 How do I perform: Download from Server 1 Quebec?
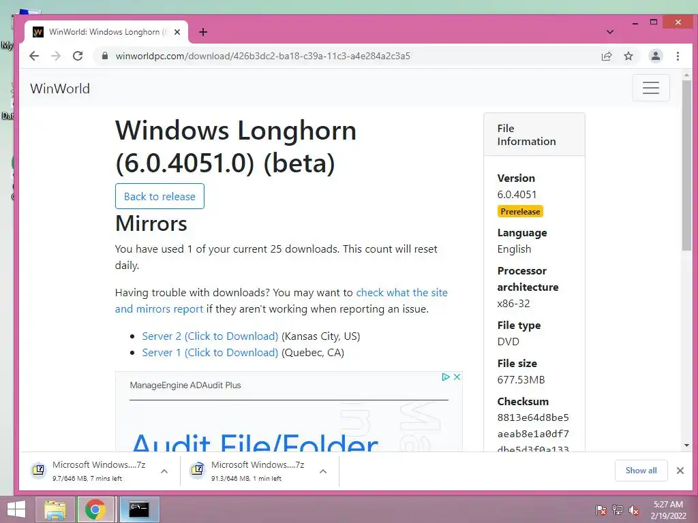[210, 353]
